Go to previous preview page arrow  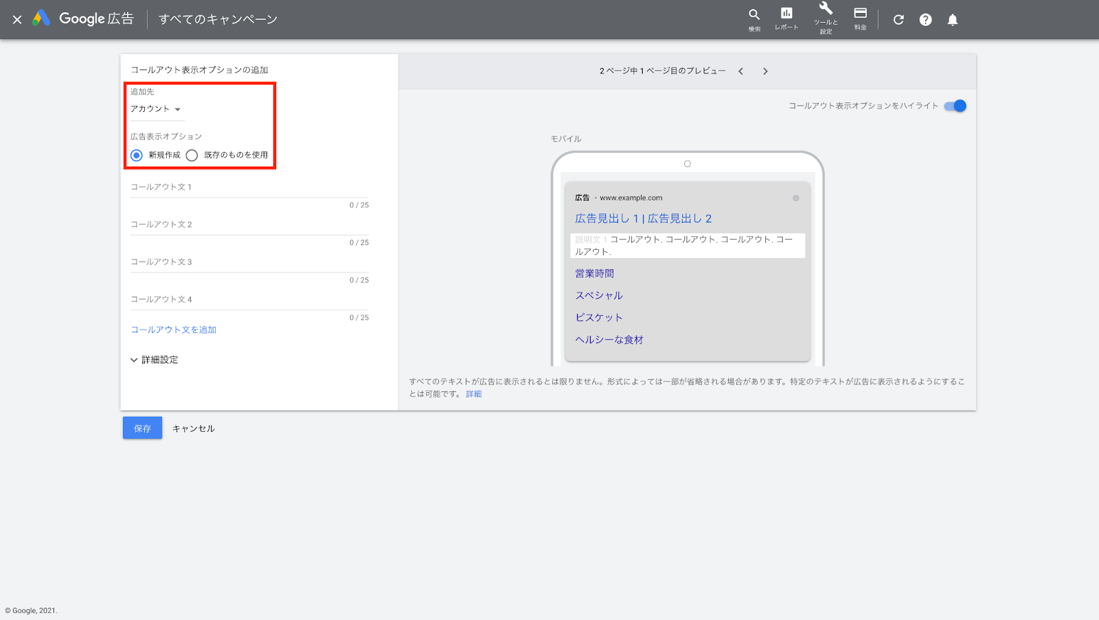(740, 71)
